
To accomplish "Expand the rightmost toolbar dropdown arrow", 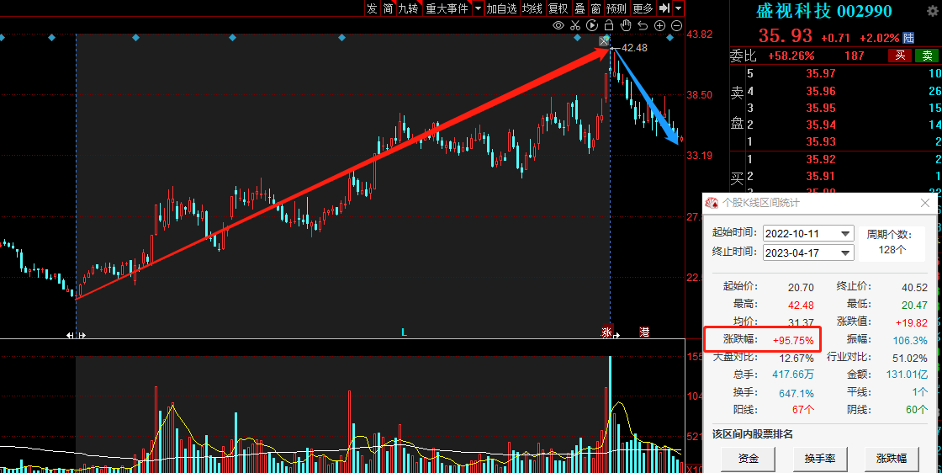I will (678, 8).
